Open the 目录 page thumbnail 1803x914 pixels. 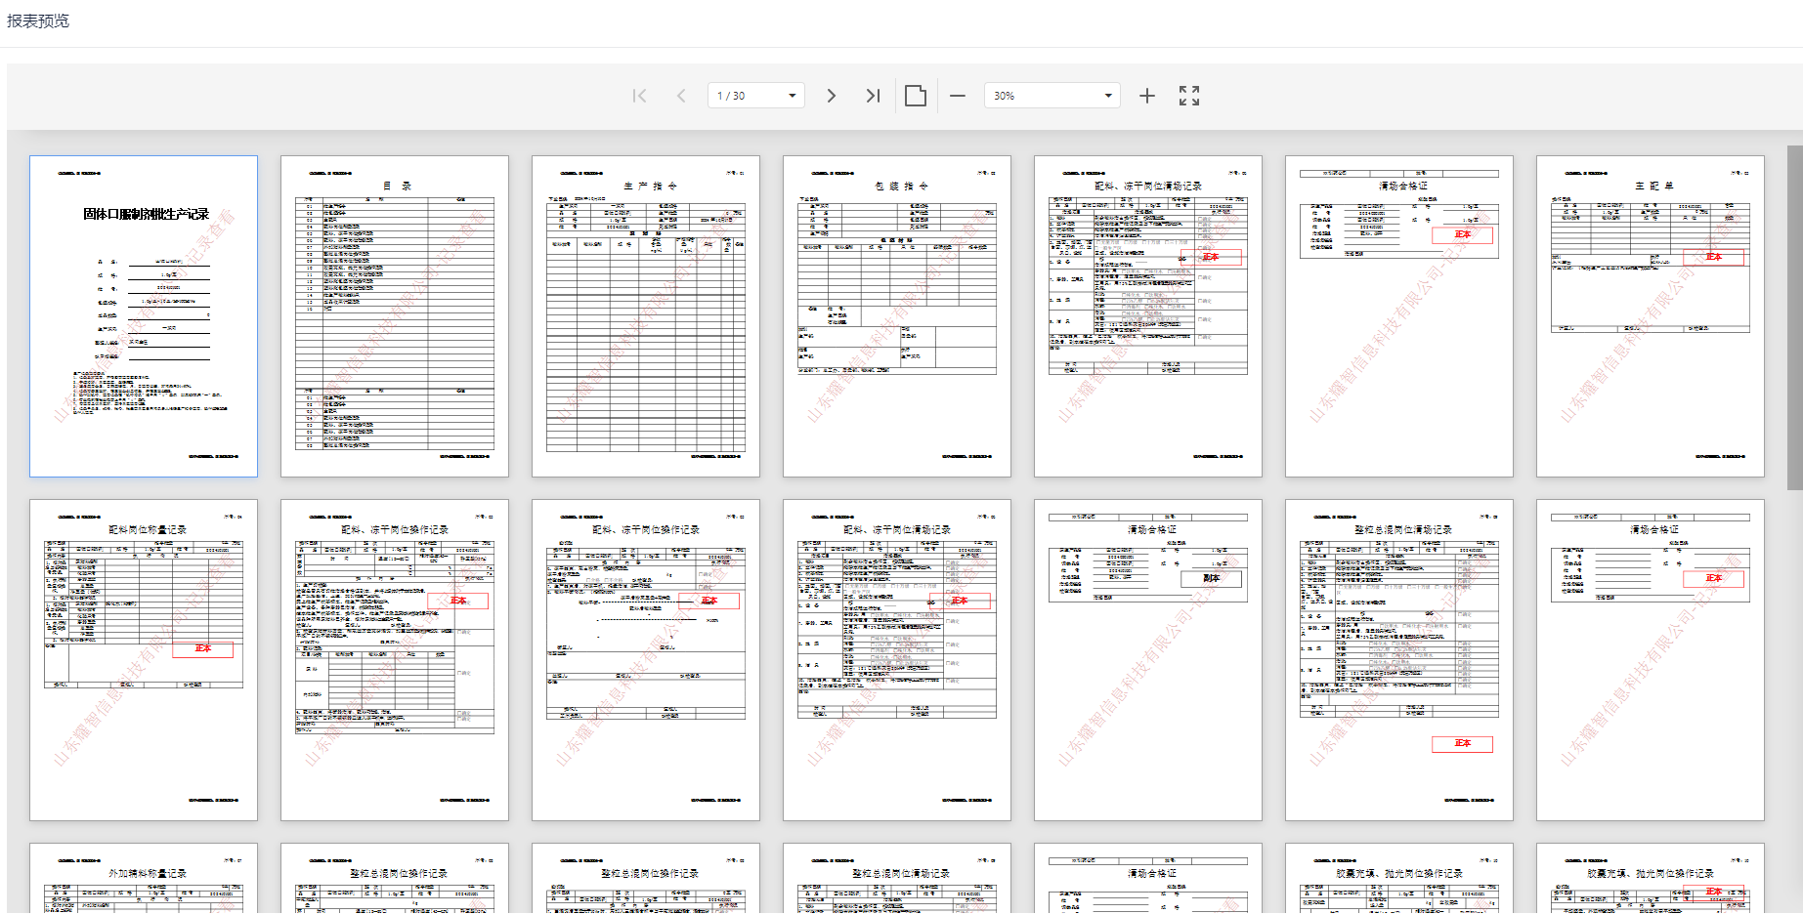point(395,316)
